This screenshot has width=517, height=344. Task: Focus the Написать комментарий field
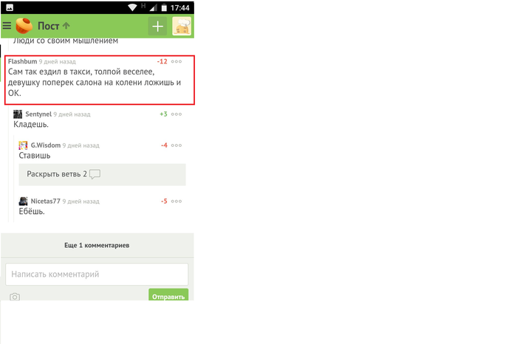click(97, 274)
